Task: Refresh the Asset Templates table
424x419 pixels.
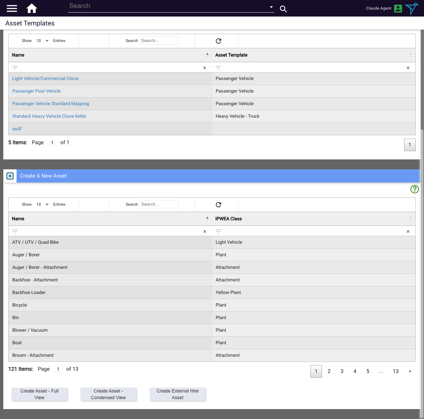Action: [x=218, y=41]
